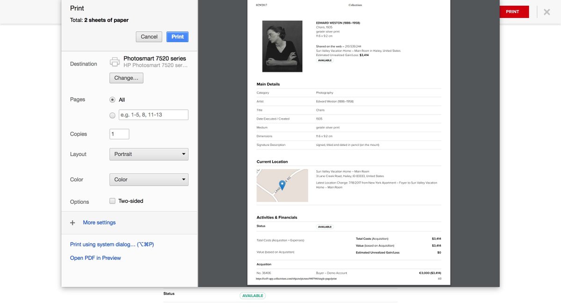Click Open PDF in Preview link
Screen dimensions: 561x308
coord(95,258)
